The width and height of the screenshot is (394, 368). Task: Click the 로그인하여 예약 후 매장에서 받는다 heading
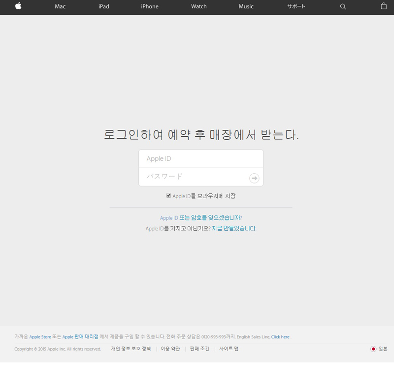click(x=201, y=134)
